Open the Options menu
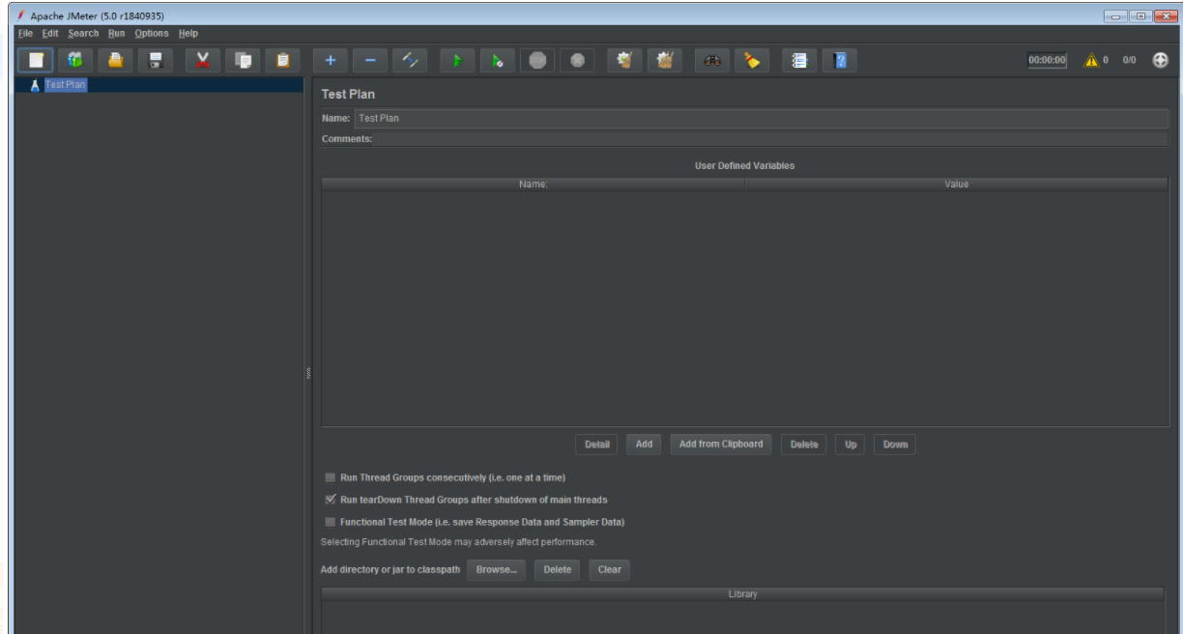 click(152, 34)
